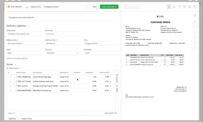Click the Addressee input field
This screenshot has width=203, height=122.
click(x=24, y=34)
